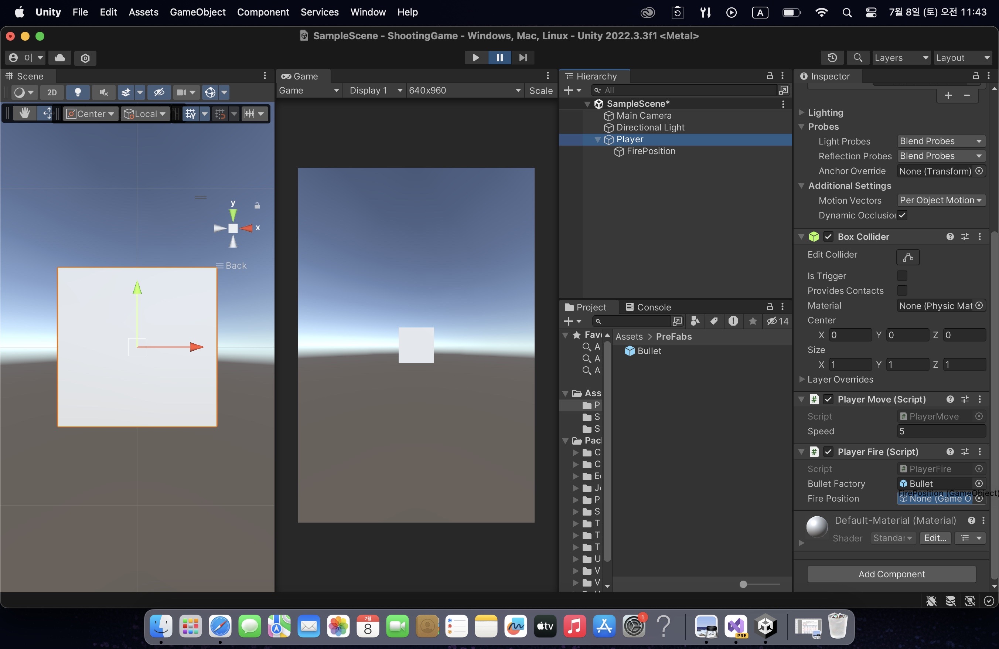Switch to the Console tab
Viewport: 999px width, 649px height.
click(648, 307)
